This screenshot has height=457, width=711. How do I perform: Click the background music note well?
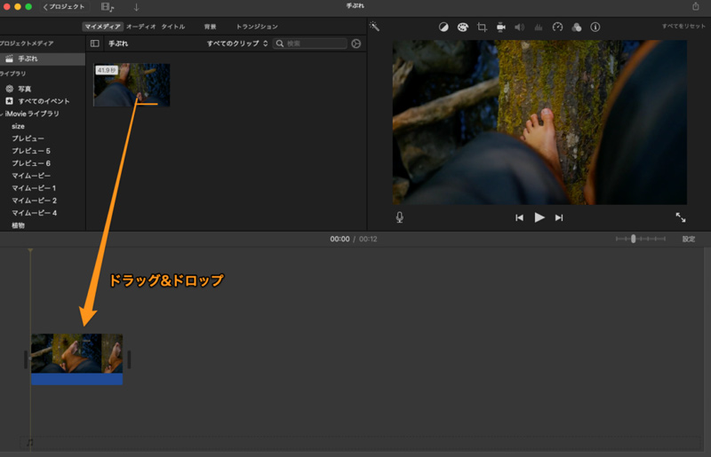tap(30, 443)
